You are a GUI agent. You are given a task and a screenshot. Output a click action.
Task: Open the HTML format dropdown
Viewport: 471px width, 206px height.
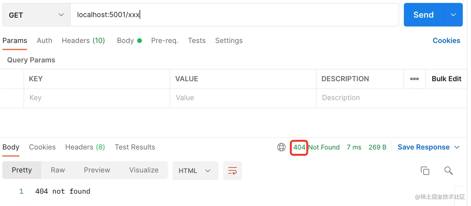pyautogui.click(x=195, y=171)
